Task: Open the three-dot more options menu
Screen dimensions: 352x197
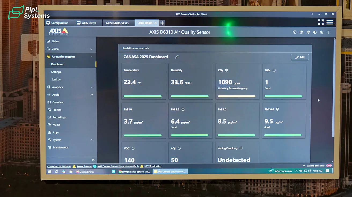Action: 328,32
